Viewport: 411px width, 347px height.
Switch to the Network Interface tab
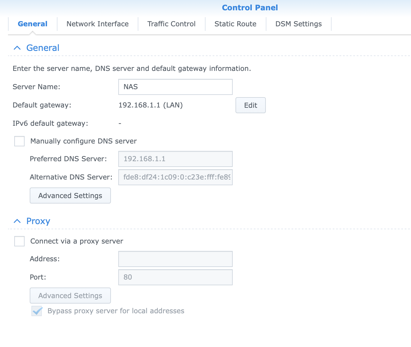click(x=97, y=24)
